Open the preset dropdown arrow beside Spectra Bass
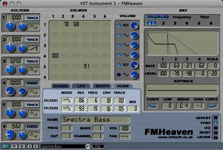This screenshot has height=150, width=223. click(88, 146)
